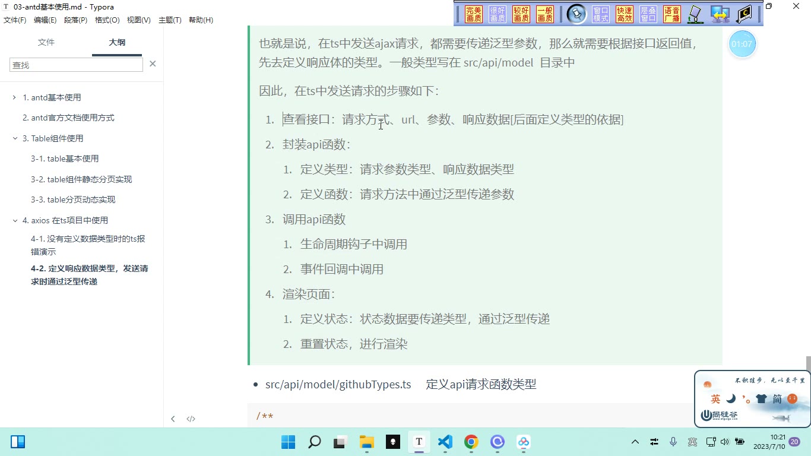Collapse sidebar with the left chevron
The image size is (811, 456).
pos(173,419)
